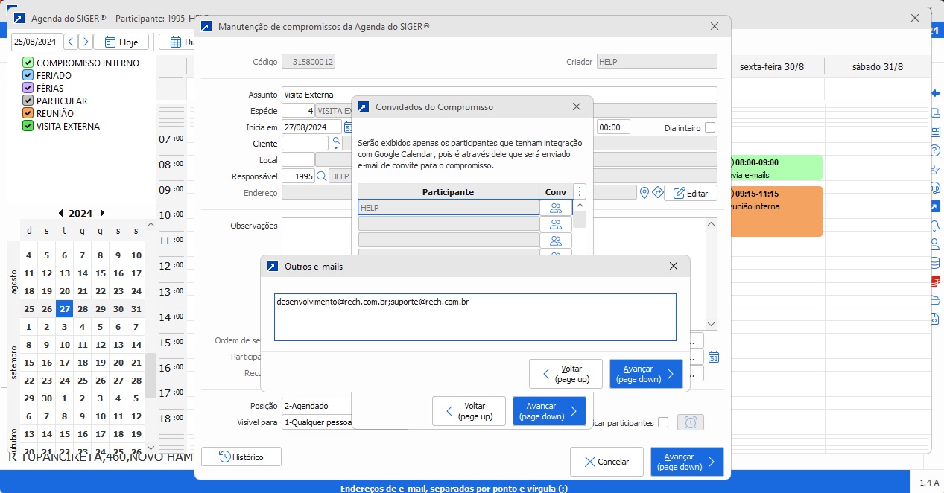Toggle the VISITA EXTERNA category checkbox

click(x=28, y=126)
